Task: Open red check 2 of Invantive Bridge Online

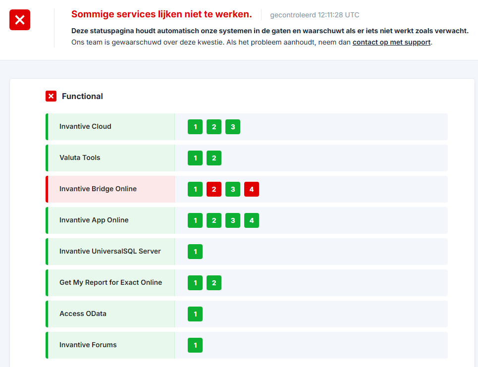Action: 214,189
